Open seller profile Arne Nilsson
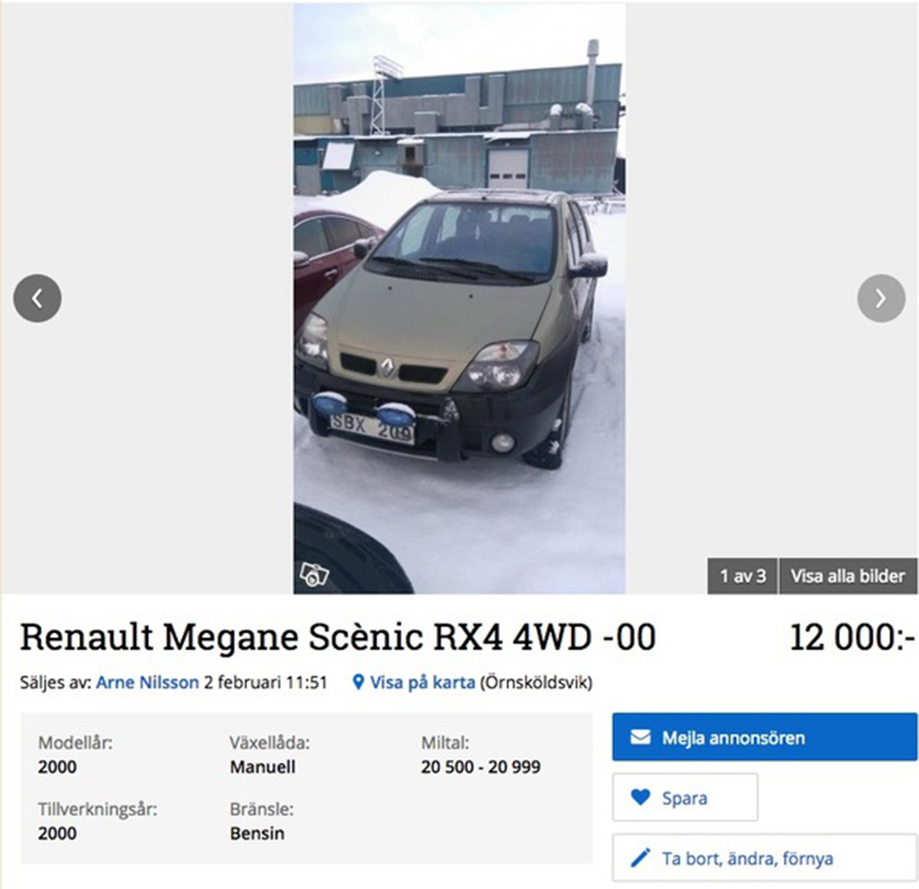 tap(147, 682)
